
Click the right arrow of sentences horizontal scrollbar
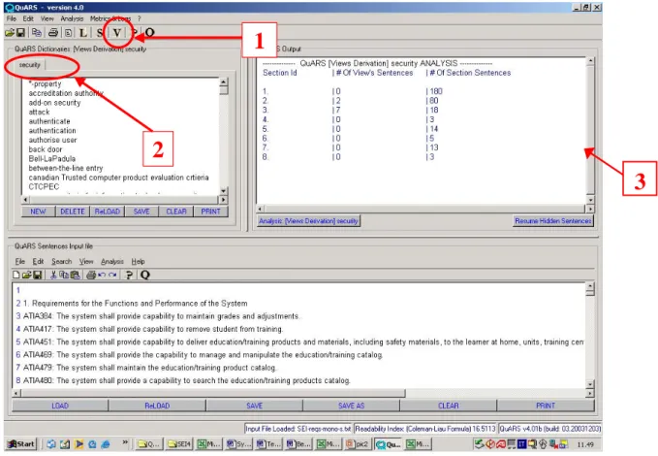pos(590,393)
